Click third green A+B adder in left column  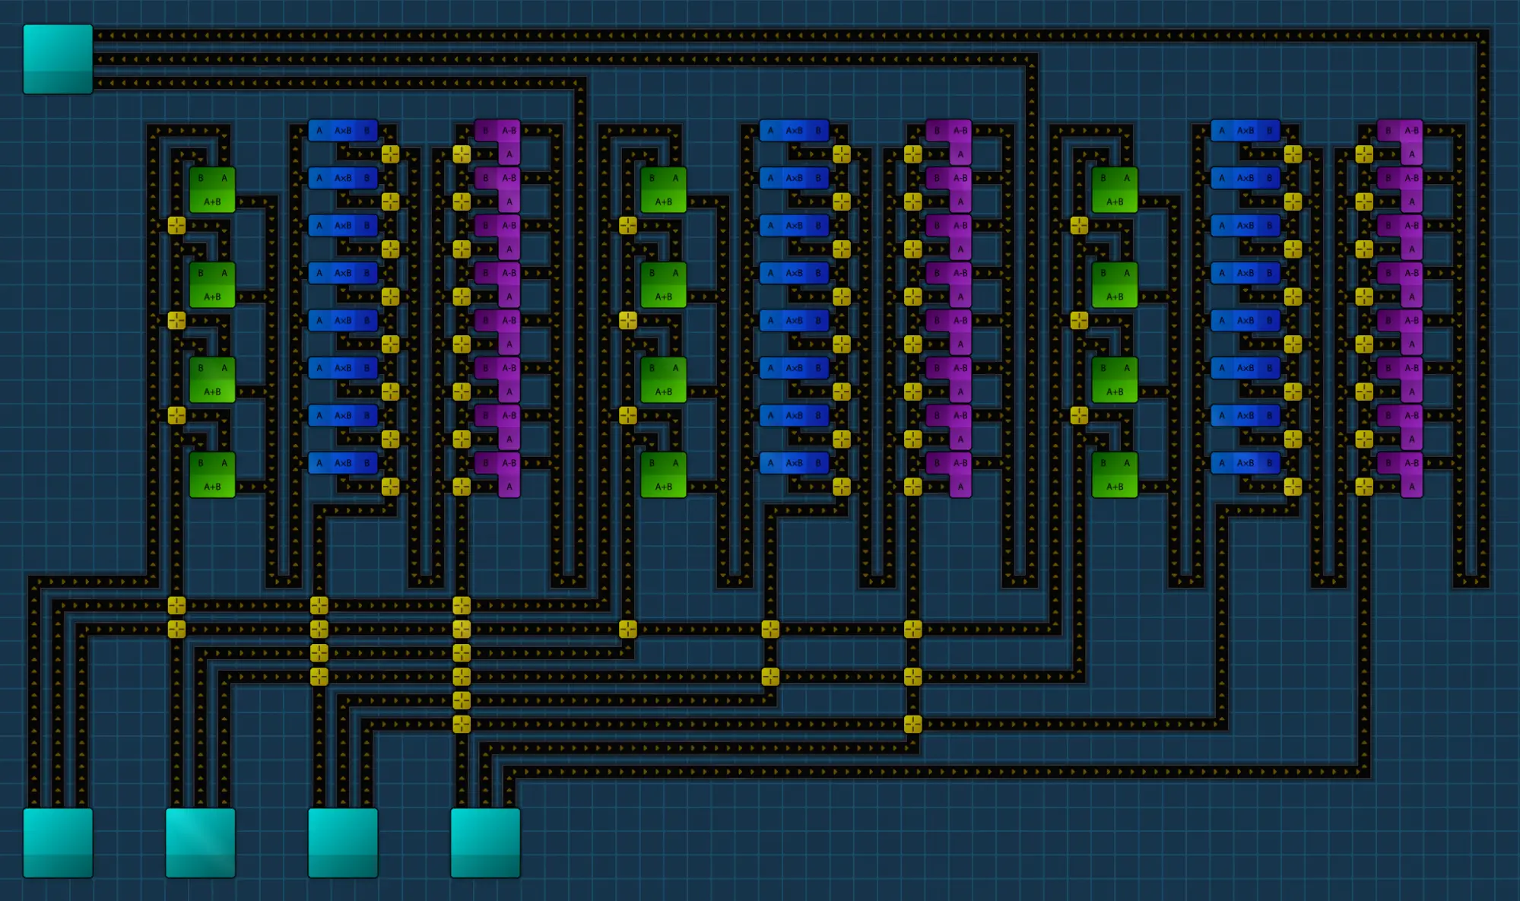(x=212, y=379)
